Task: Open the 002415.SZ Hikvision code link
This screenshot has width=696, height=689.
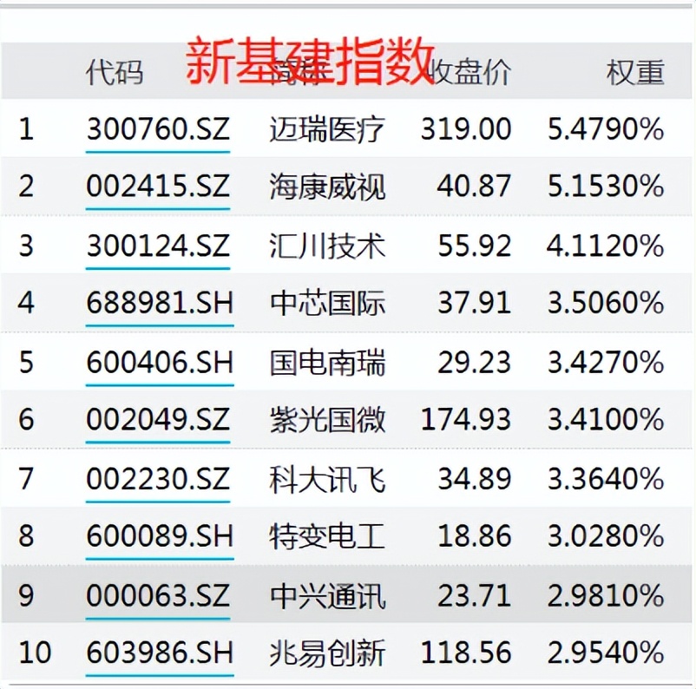Action: [x=159, y=187]
